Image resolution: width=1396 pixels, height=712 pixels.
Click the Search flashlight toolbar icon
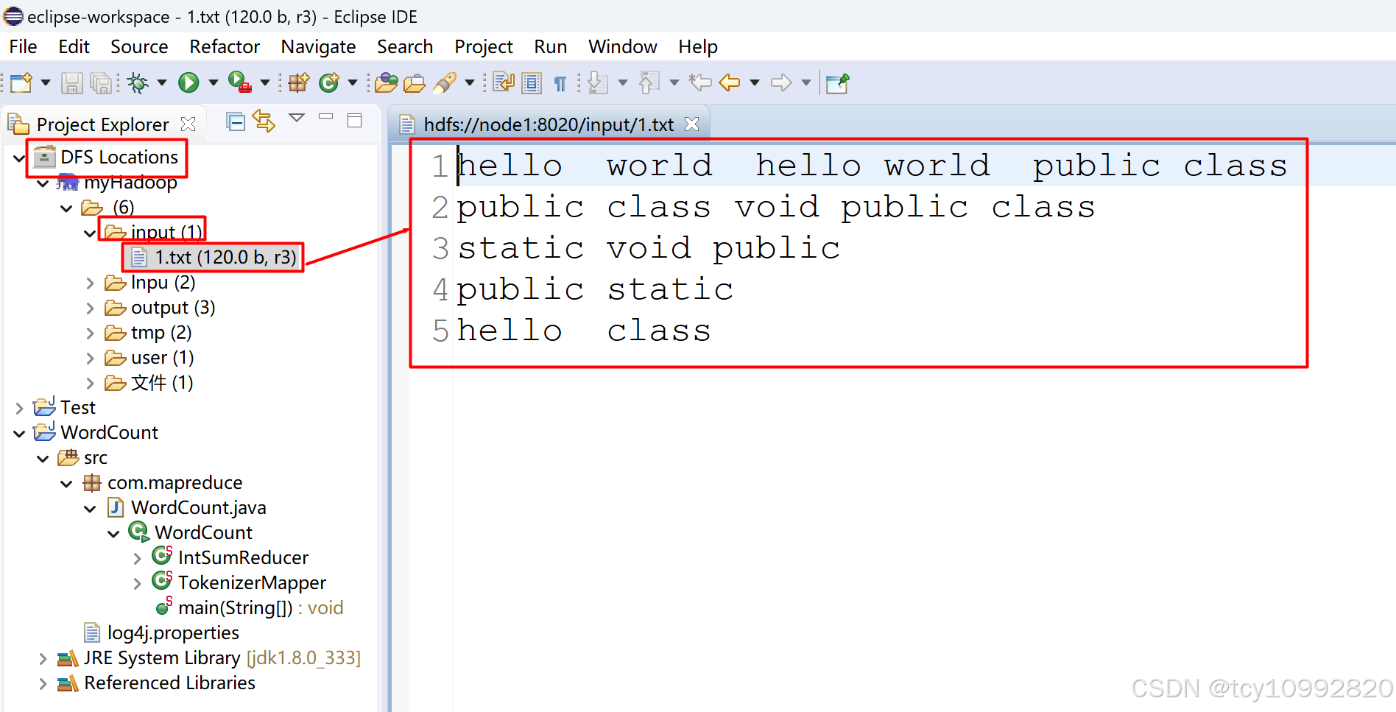[446, 82]
